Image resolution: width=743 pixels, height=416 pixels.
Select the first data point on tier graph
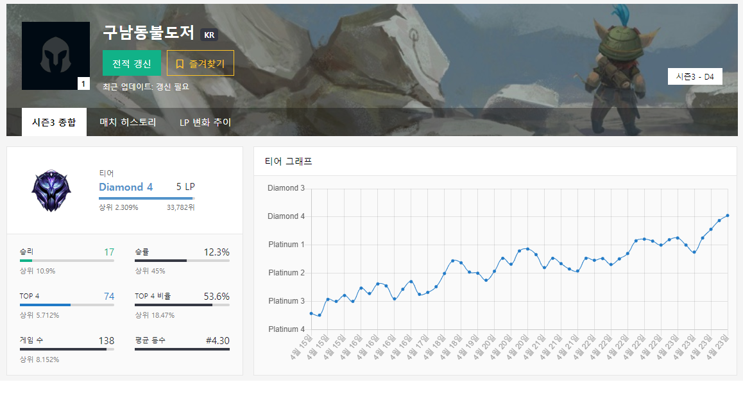(x=311, y=313)
